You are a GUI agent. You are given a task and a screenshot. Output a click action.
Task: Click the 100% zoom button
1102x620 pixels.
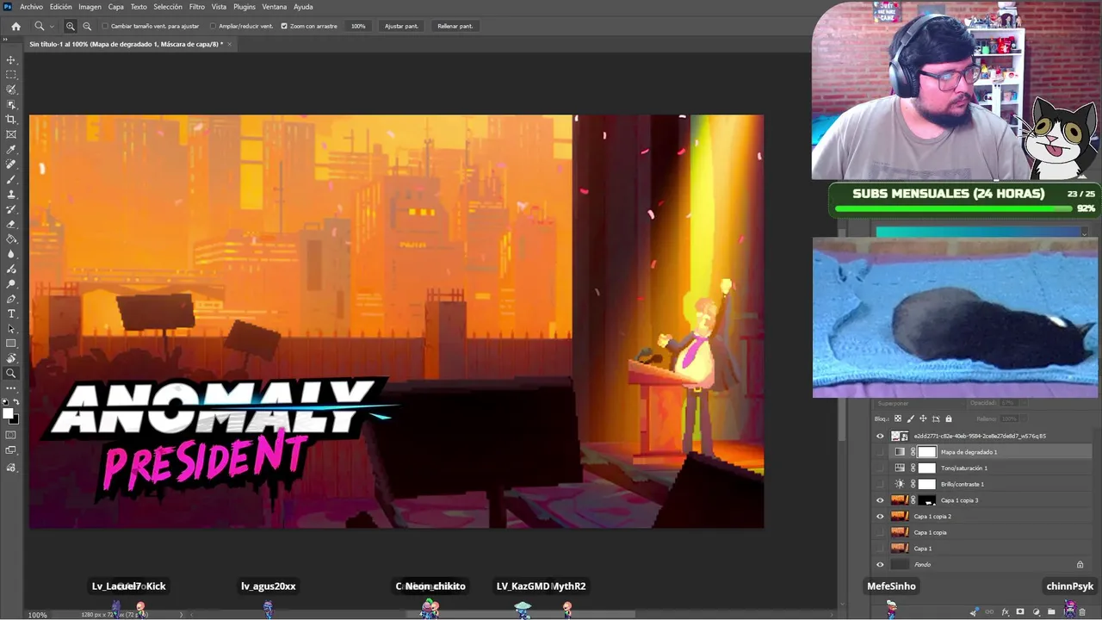pos(358,26)
